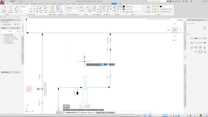Image resolution: width=208 pixels, height=117 pixels.
Task: Click Create in Equipment panel
Action: 104,8
